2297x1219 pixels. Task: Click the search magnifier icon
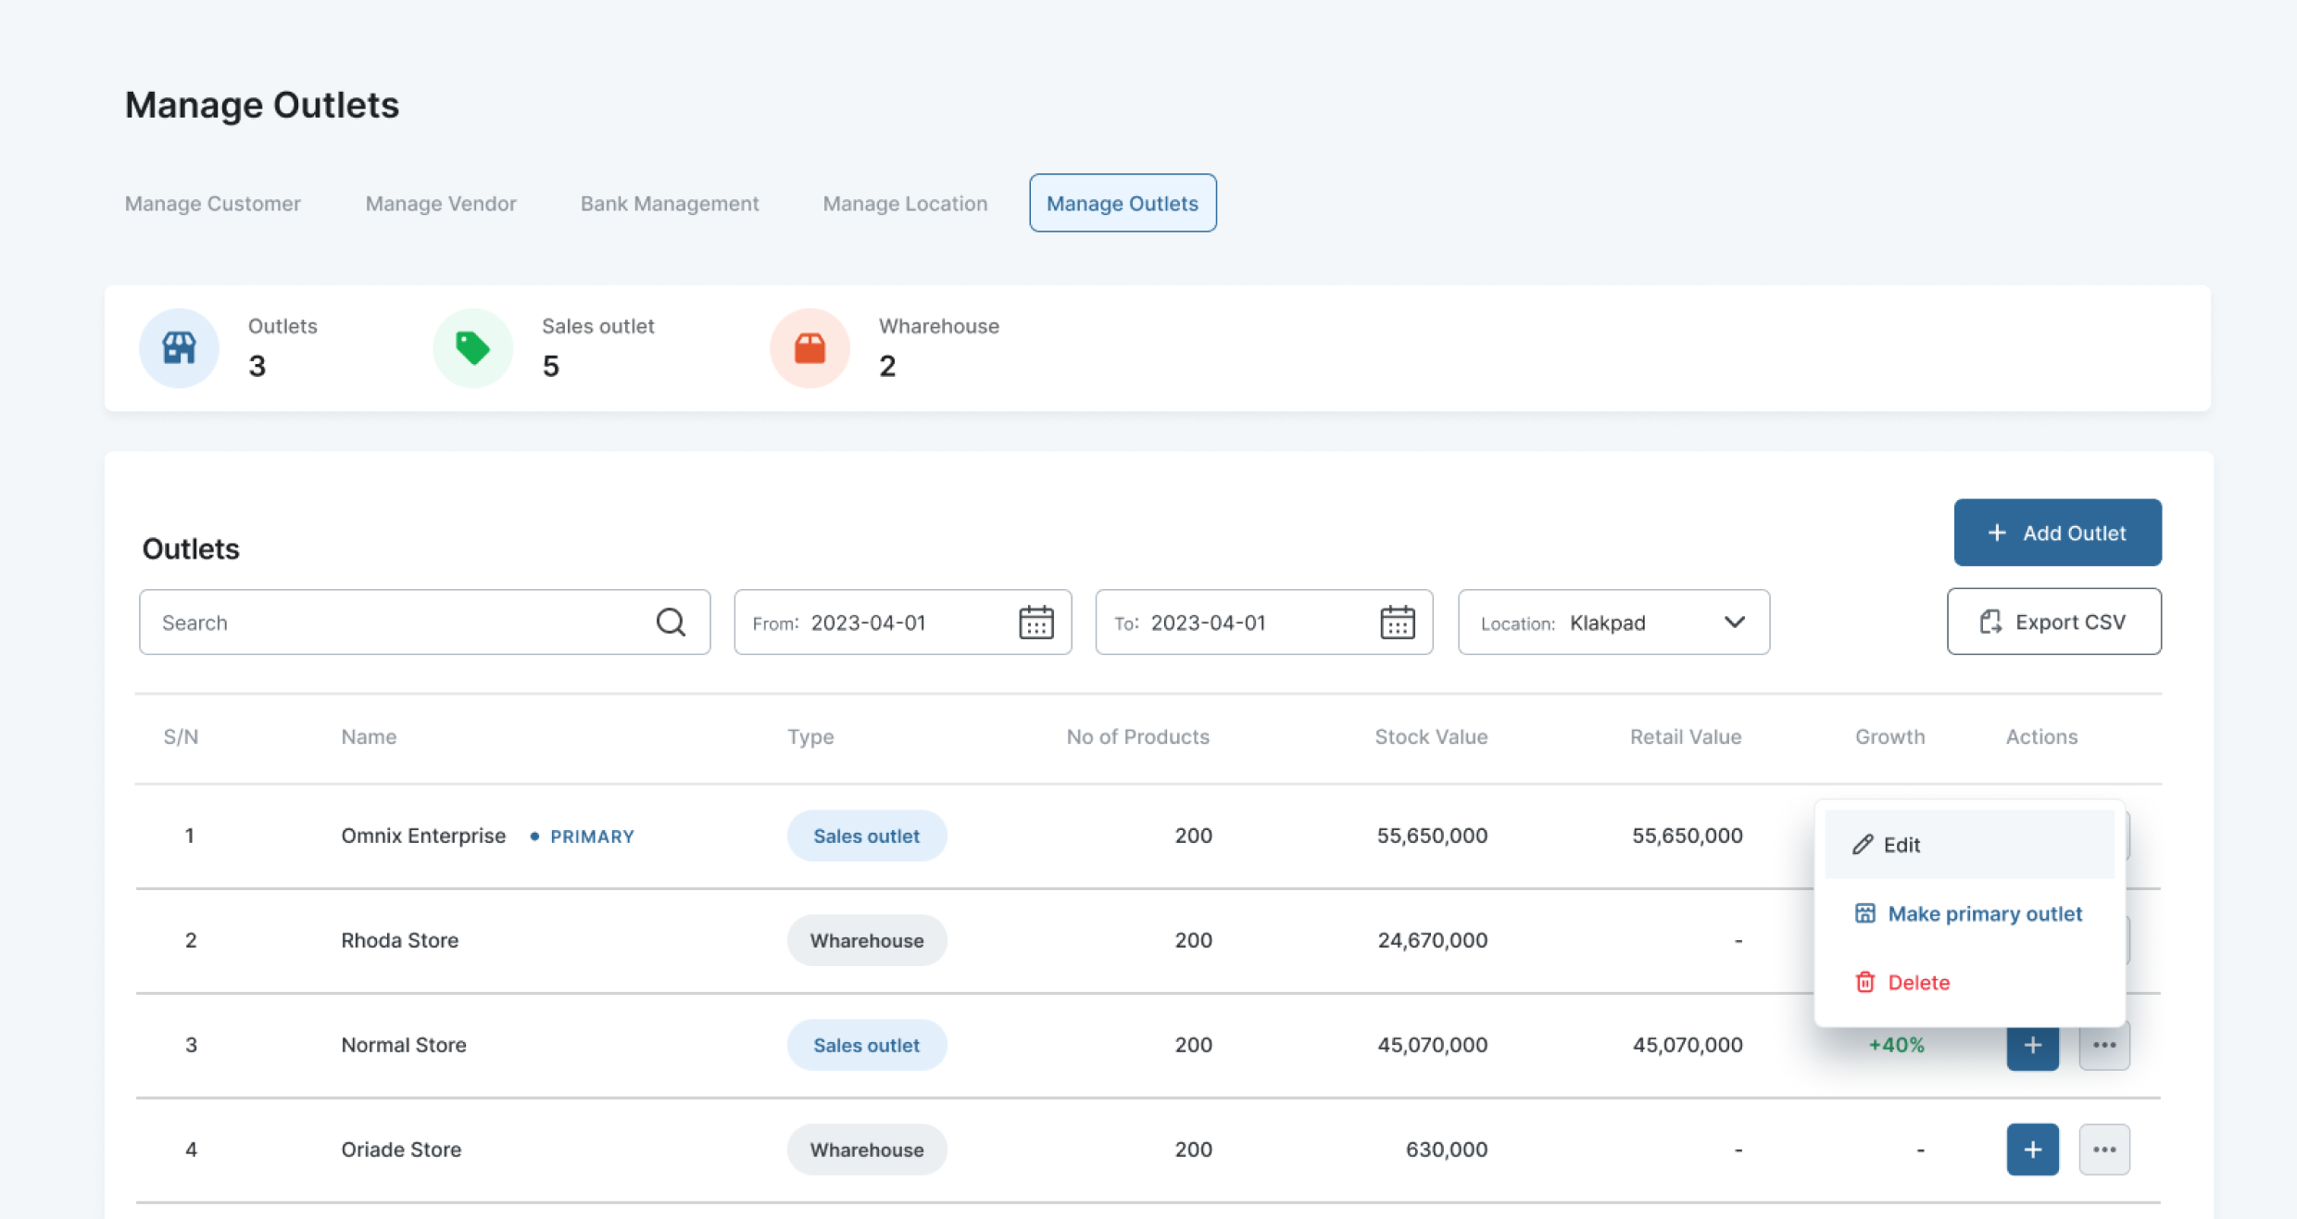pos(671,622)
